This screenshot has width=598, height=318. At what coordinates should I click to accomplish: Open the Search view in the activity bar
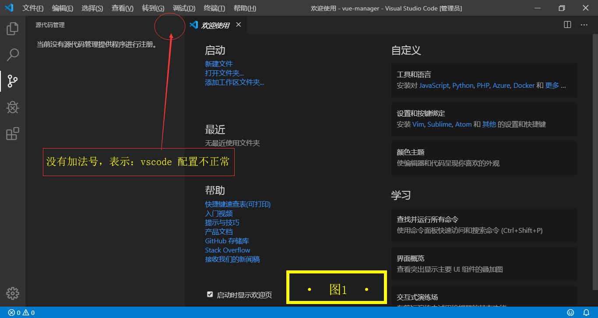point(12,55)
